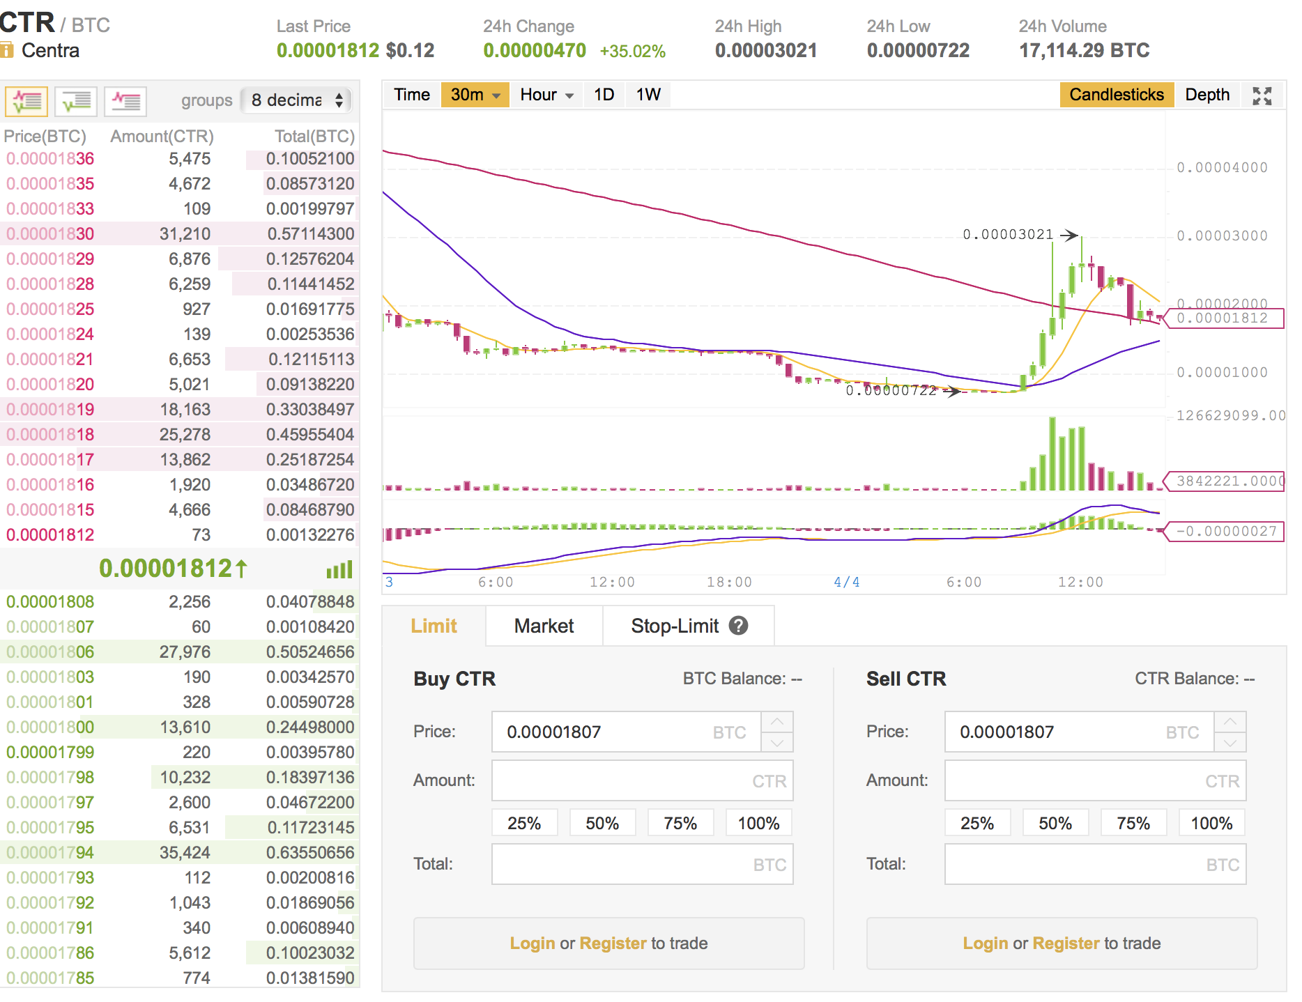Increase Buy price with up stepper
Screen dimensions: 1302x1002
coord(777,722)
